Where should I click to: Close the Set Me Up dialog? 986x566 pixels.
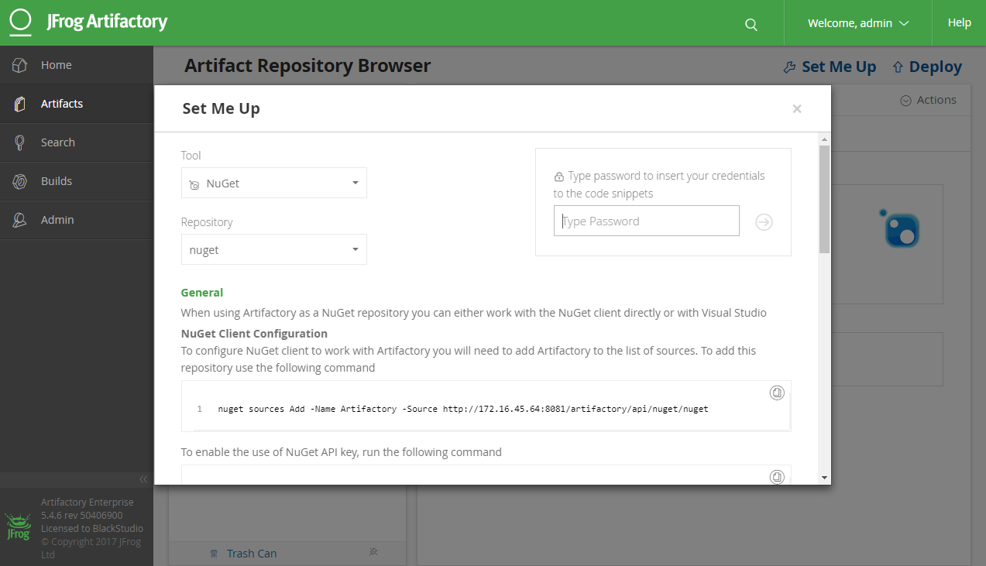[796, 109]
